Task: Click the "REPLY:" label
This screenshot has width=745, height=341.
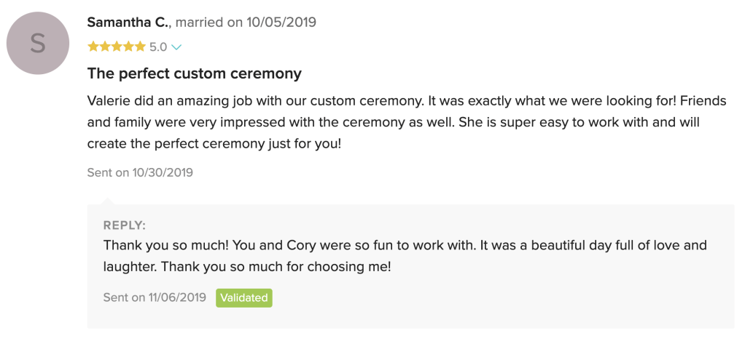Action: (125, 225)
